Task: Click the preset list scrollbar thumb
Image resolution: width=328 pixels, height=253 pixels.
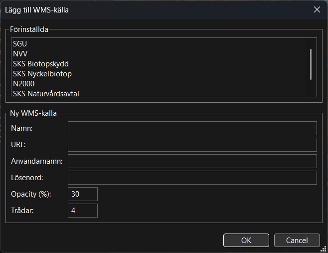Action: click(311, 64)
